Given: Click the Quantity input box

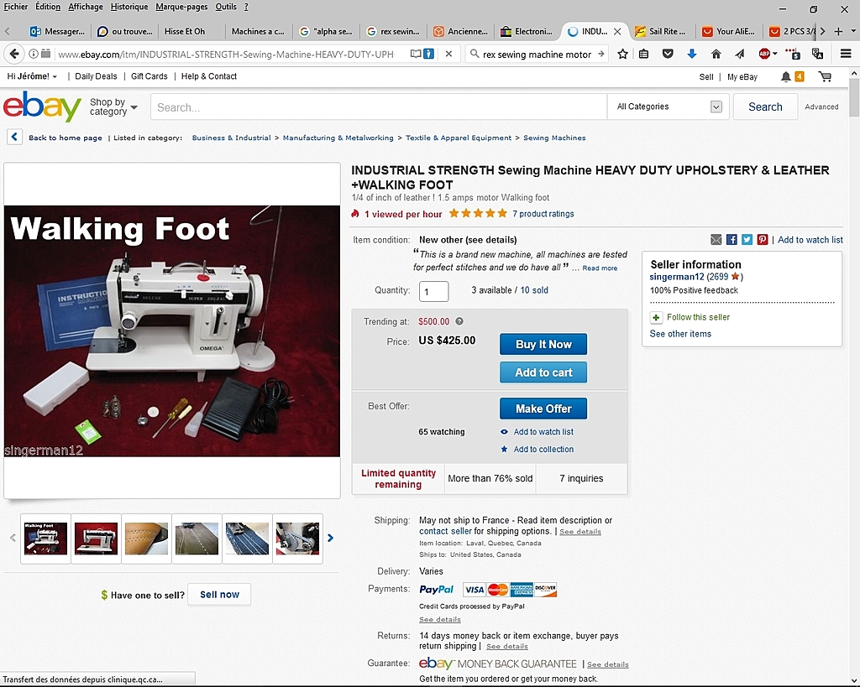Looking at the screenshot, I should point(434,291).
